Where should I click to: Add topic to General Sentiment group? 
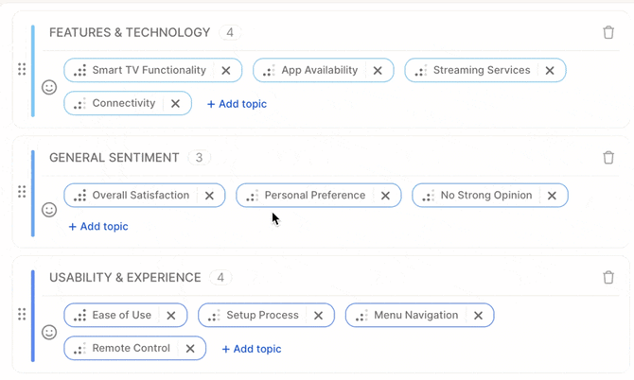(98, 227)
